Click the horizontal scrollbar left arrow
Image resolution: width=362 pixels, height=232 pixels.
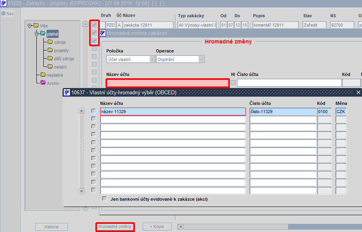click(181, 227)
